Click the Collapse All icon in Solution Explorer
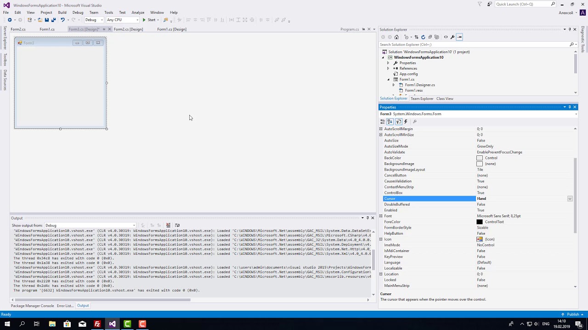 (x=430, y=37)
